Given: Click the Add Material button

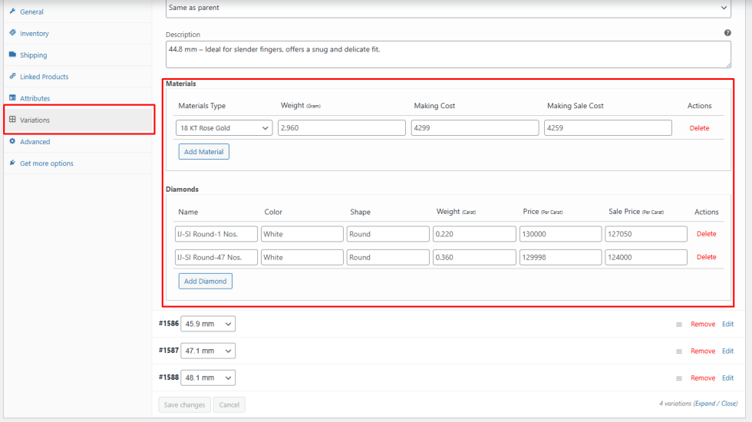Looking at the screenshot, I should coord(204,152).
